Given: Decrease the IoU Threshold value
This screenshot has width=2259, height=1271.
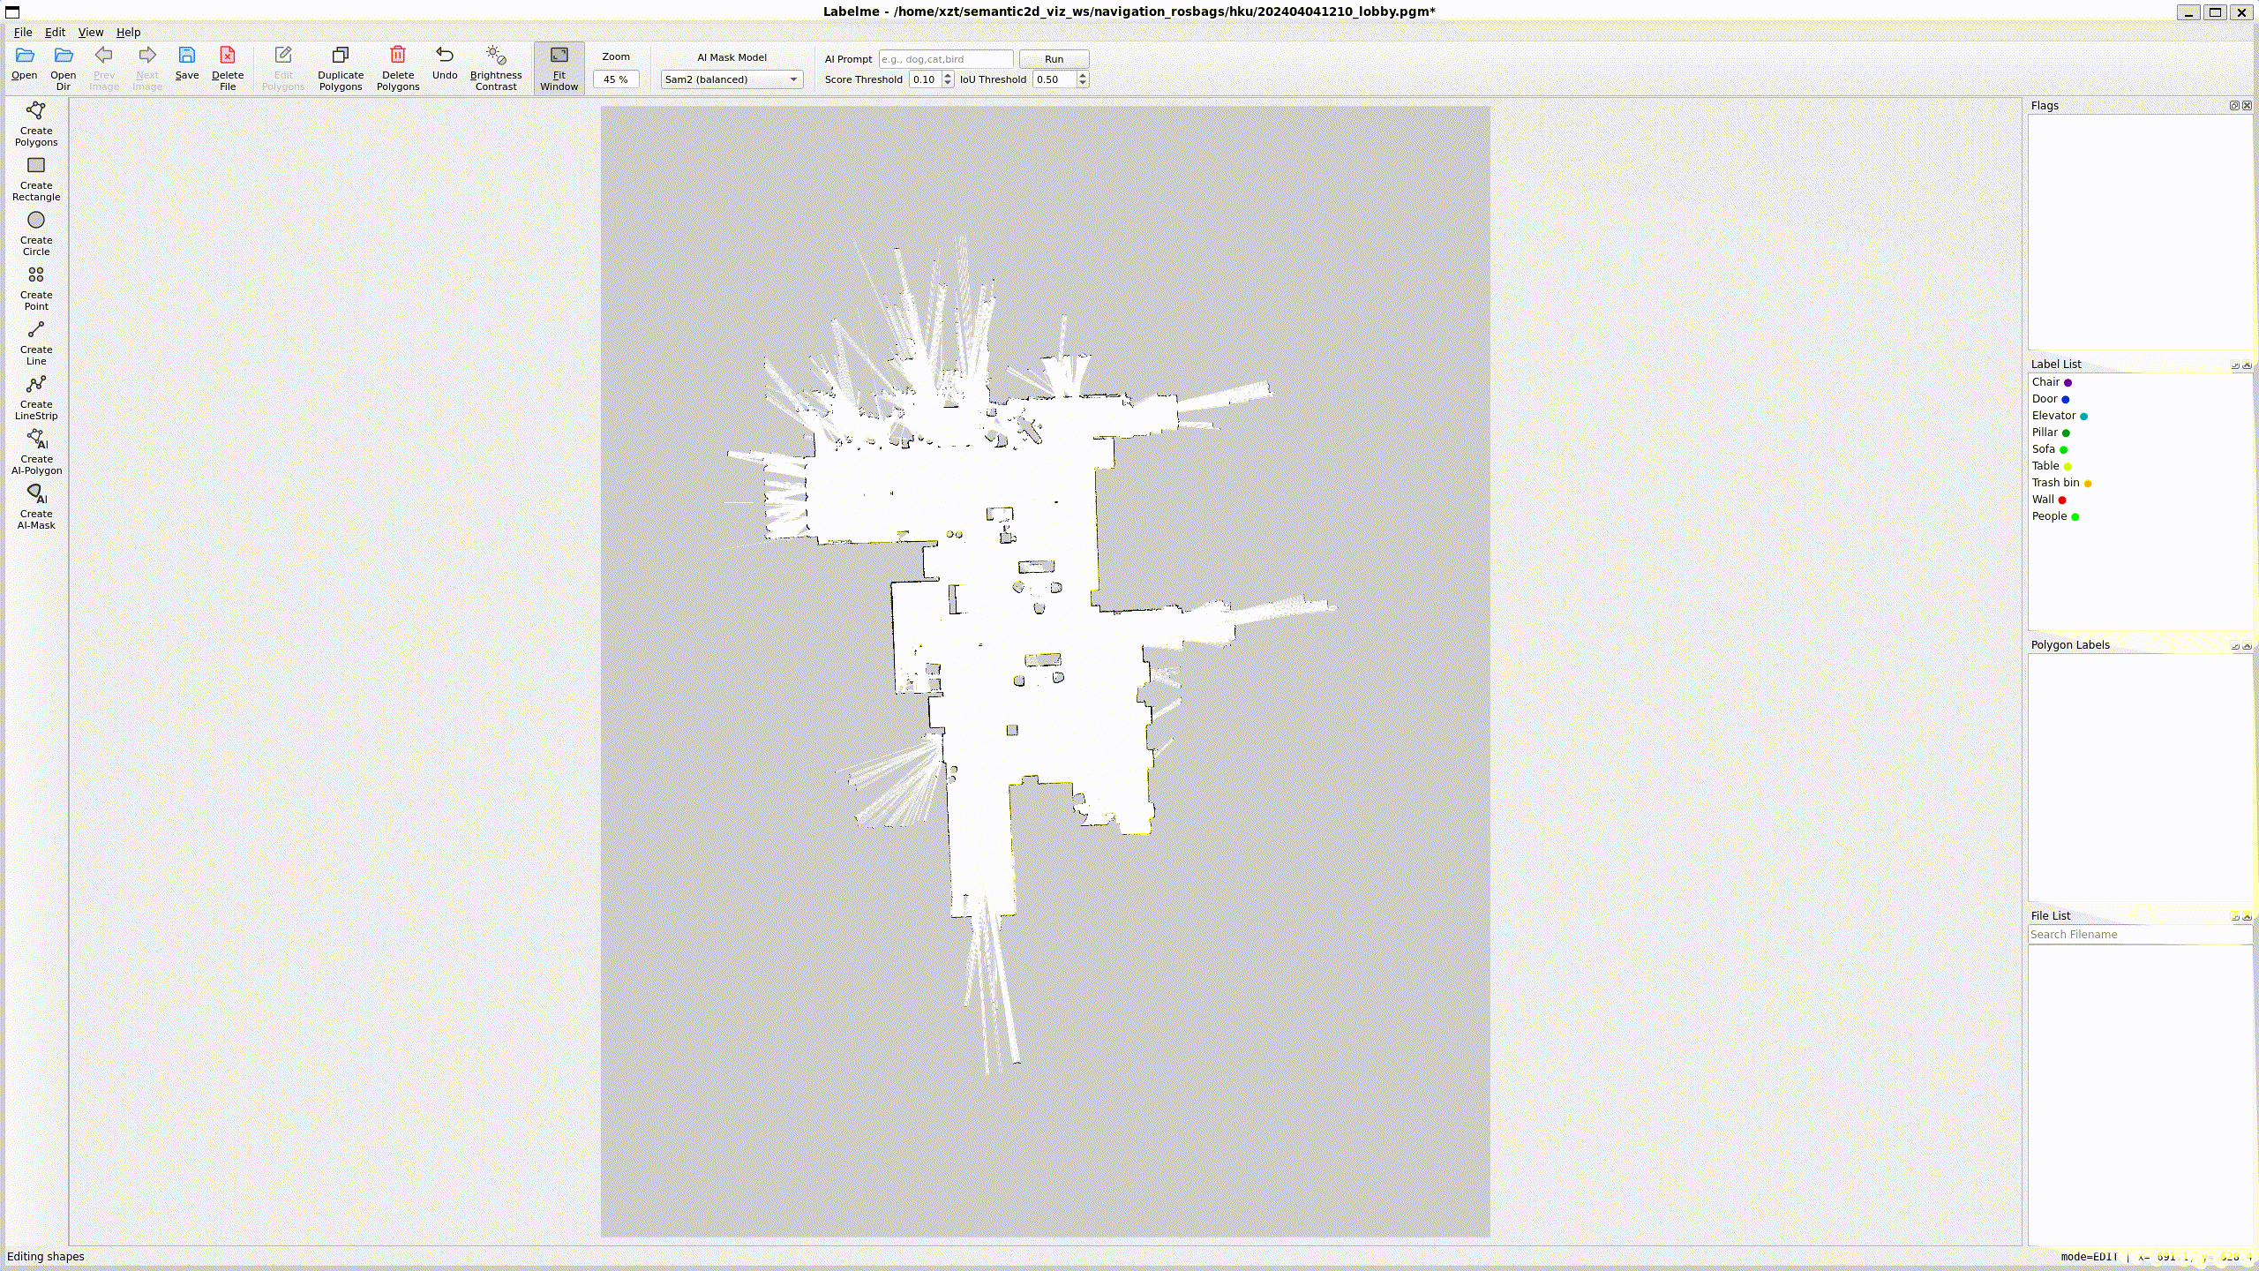Looking at the screenshot, I should click(1083, 83).
